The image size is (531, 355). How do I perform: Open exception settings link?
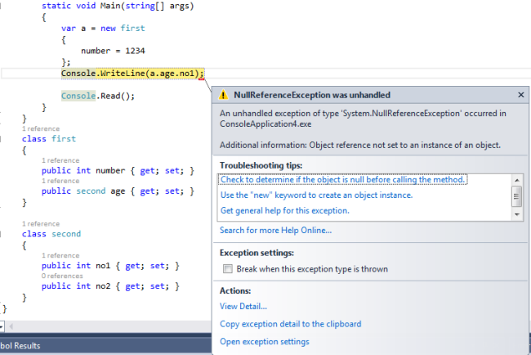pyautogui.click(x=265, y=341)
